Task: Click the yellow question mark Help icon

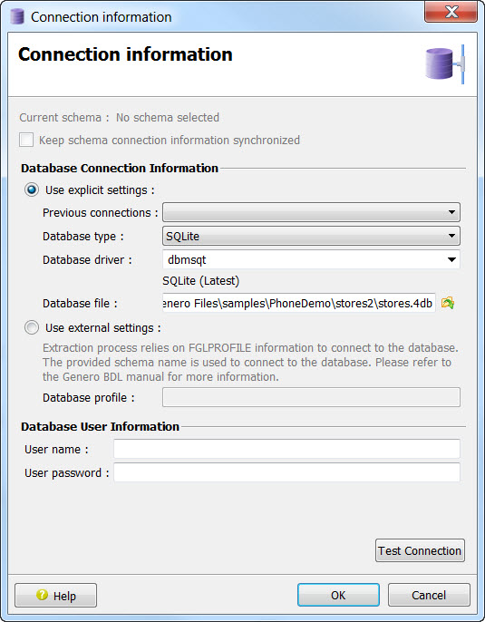Action: click(42, 595)
